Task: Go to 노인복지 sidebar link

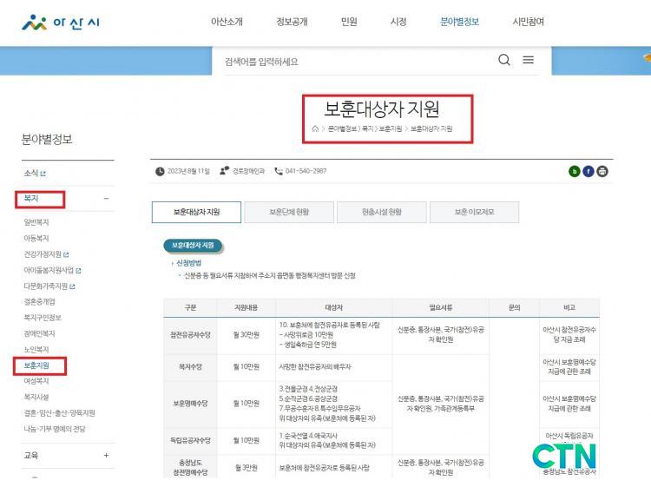Action: click(x=36, y=349)
